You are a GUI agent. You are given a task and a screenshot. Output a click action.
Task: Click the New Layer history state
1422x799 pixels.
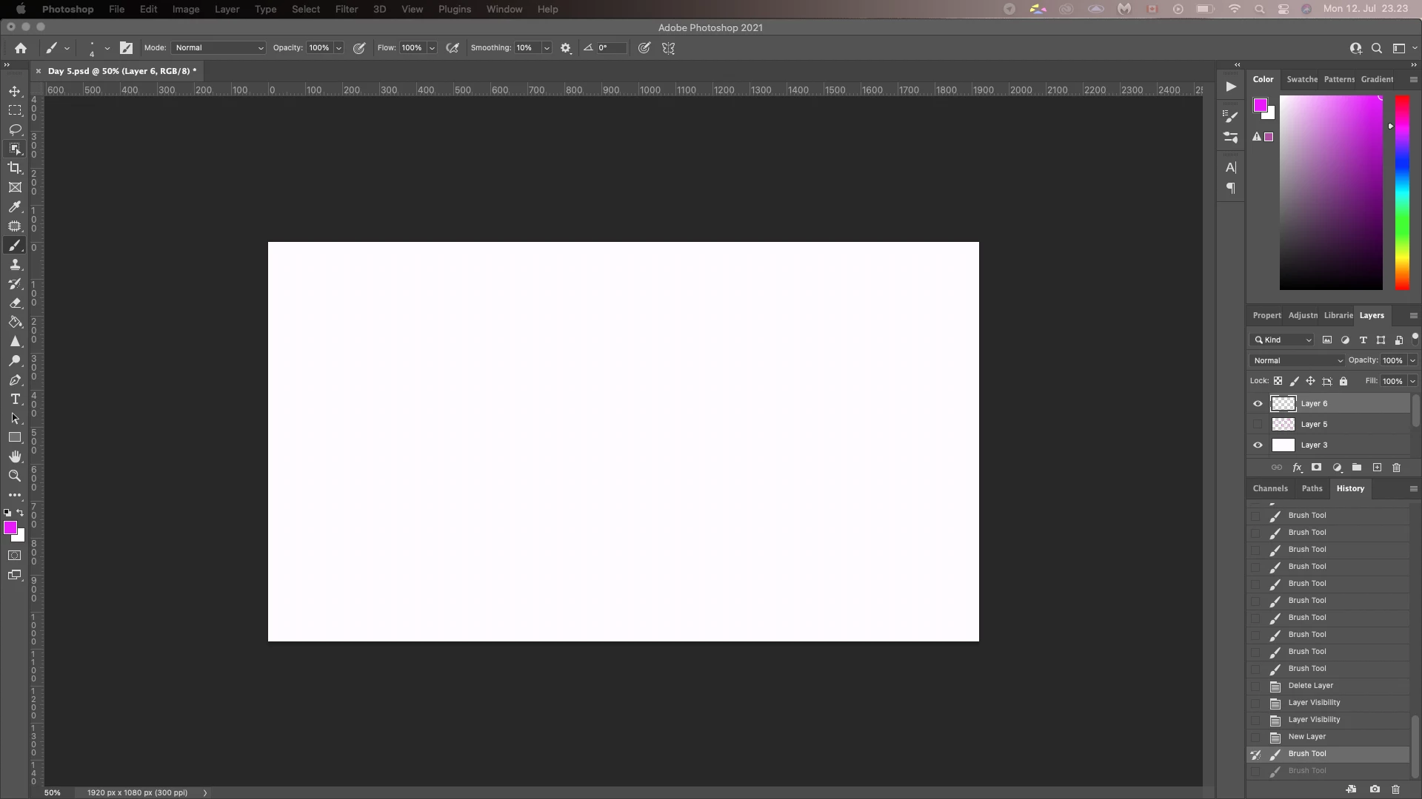click(x=1306, y=737)
